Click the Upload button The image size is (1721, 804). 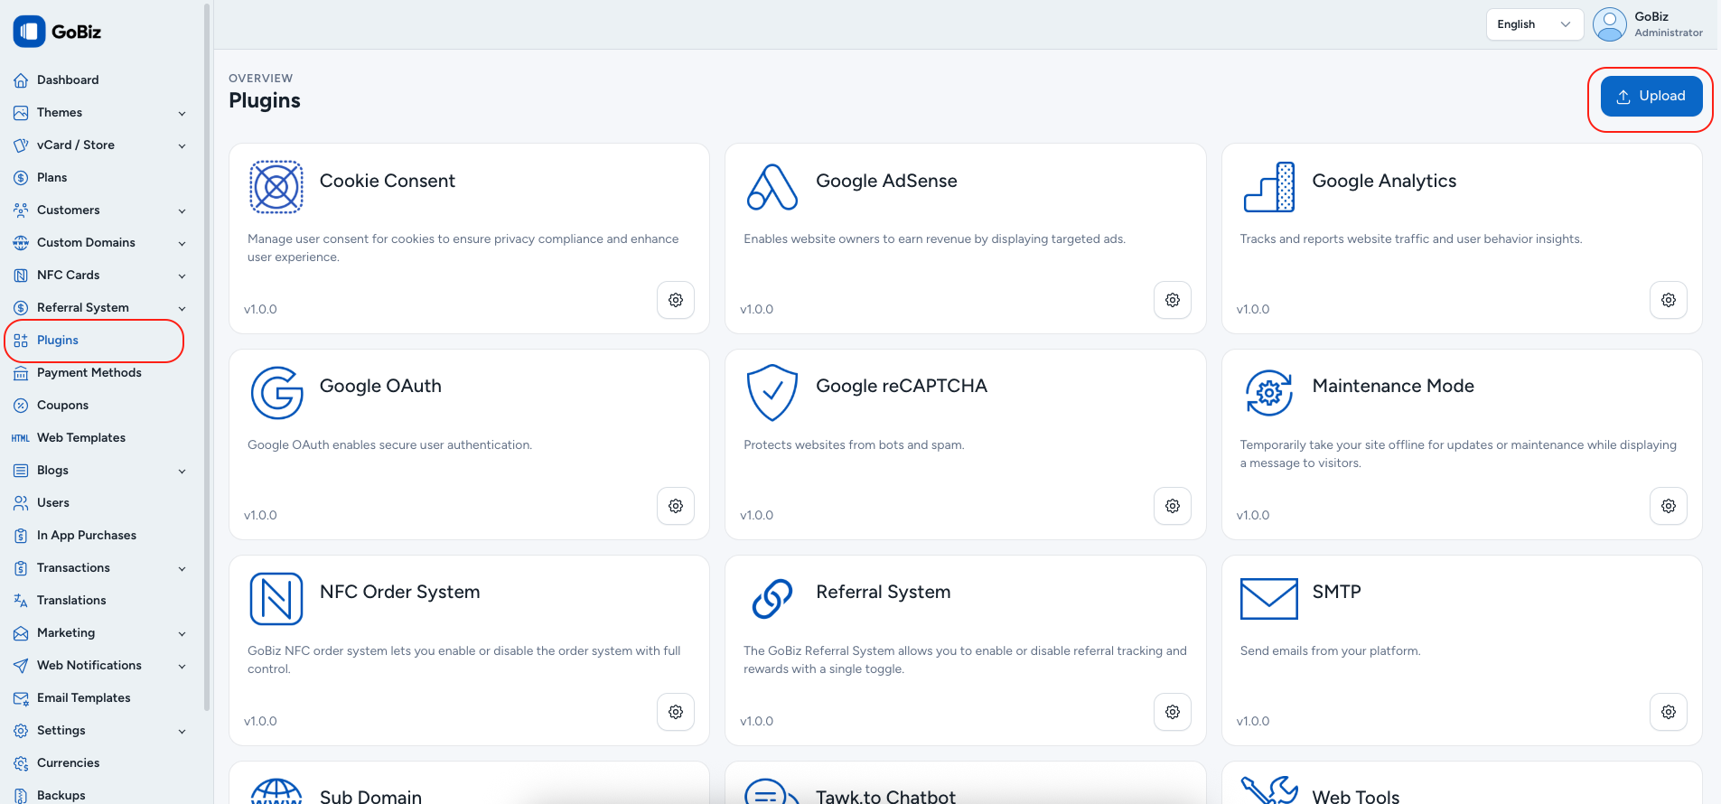pyautogui.click(x=1651, y=97)
